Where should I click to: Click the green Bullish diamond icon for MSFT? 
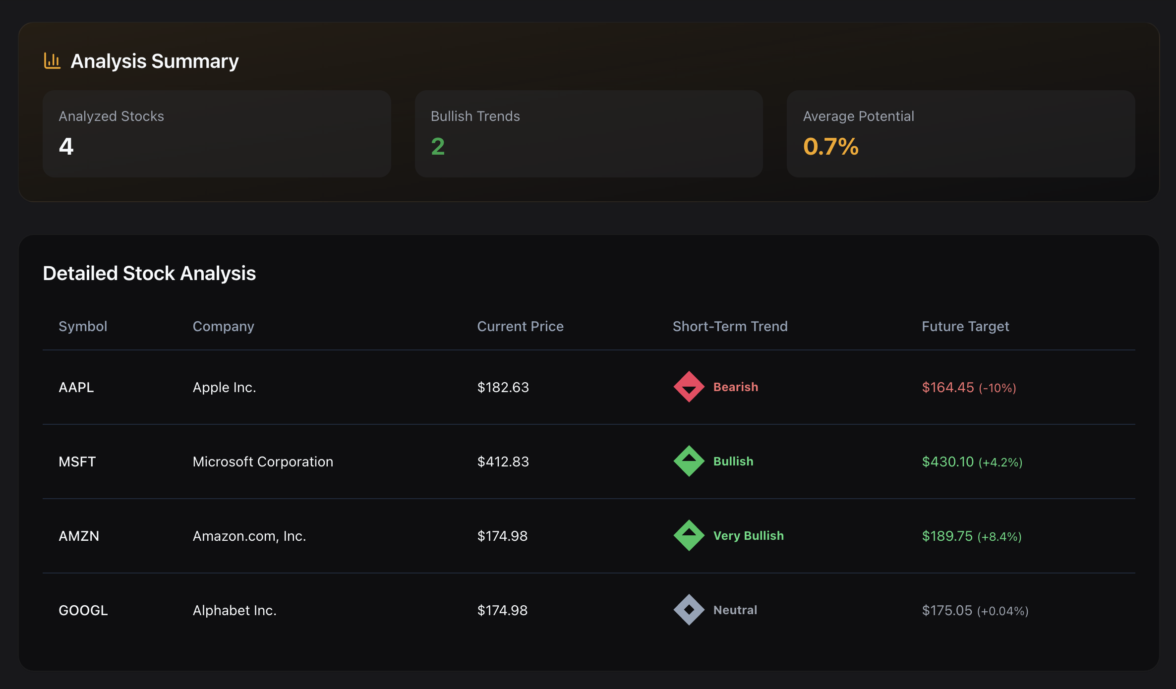689,461
